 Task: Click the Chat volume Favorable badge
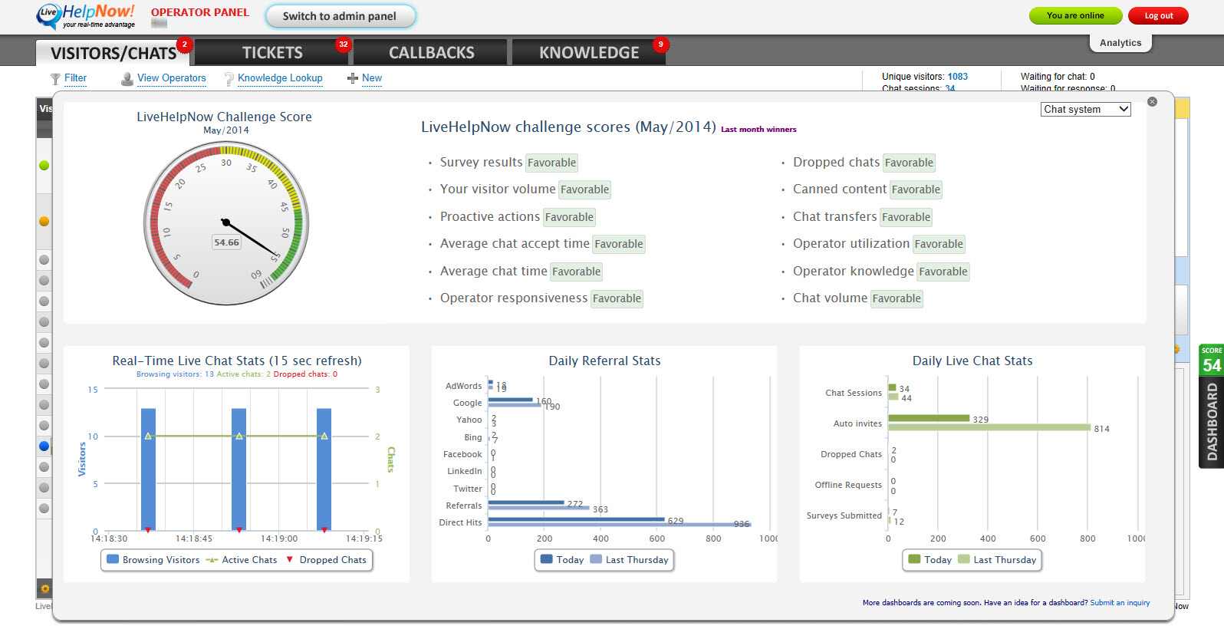point(897,298)
